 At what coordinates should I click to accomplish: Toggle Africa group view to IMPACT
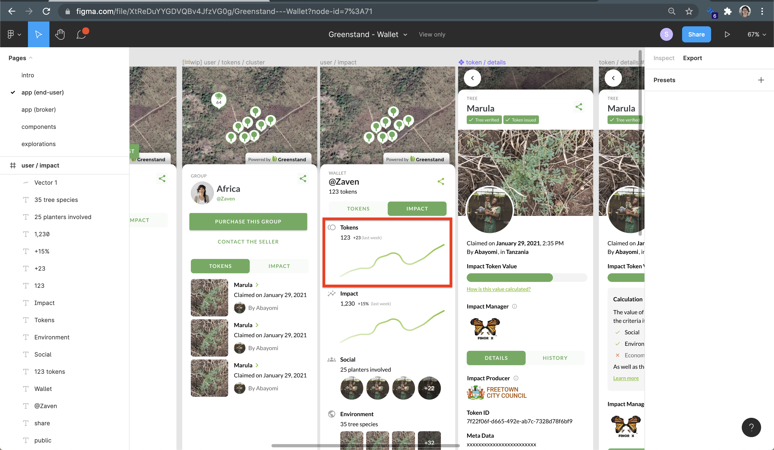pyautogui.click(x=279, y=266)
